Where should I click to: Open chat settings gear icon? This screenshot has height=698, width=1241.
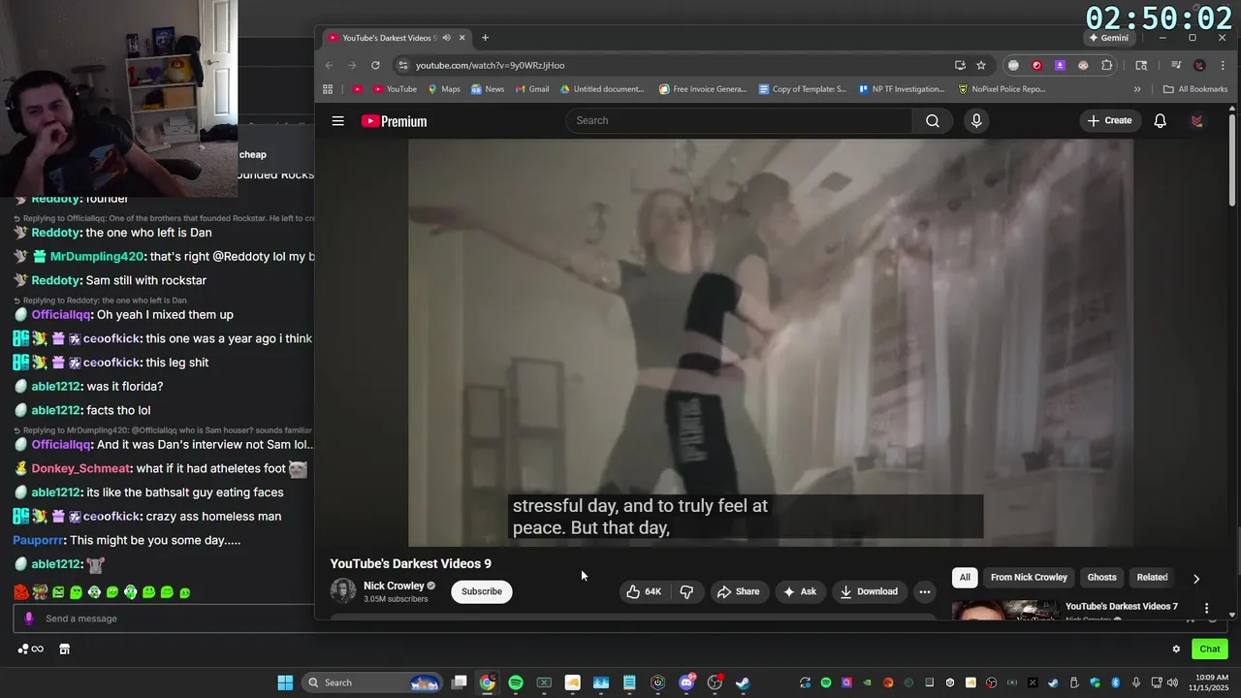coord(1176,649)
